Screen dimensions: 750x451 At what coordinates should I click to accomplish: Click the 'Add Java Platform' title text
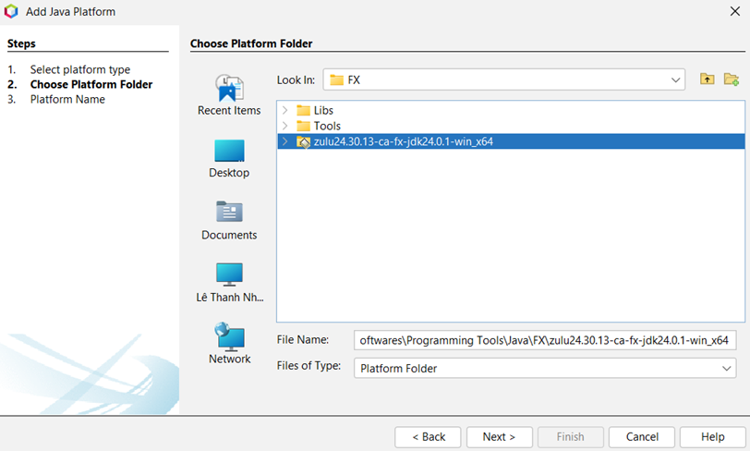(x=70, y=11)
